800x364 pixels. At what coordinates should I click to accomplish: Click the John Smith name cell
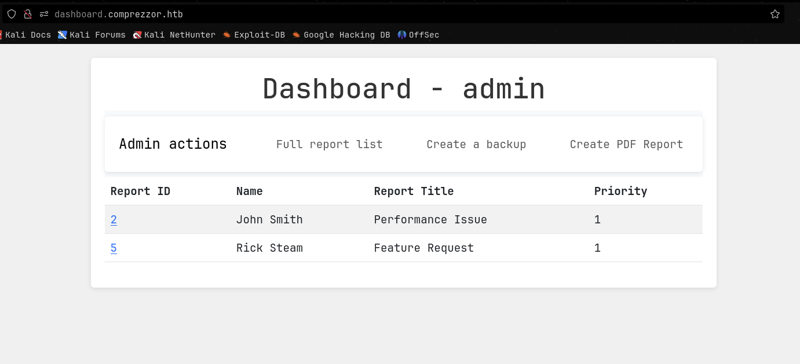point(269,220)
